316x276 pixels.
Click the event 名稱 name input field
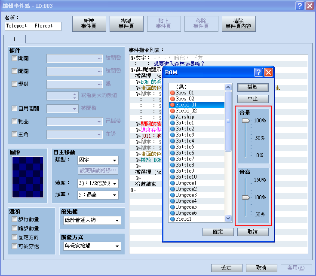pos(33,26)
